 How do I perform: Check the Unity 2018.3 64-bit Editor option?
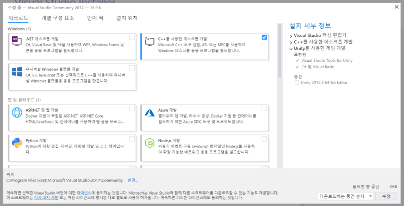tap(297, 83)
